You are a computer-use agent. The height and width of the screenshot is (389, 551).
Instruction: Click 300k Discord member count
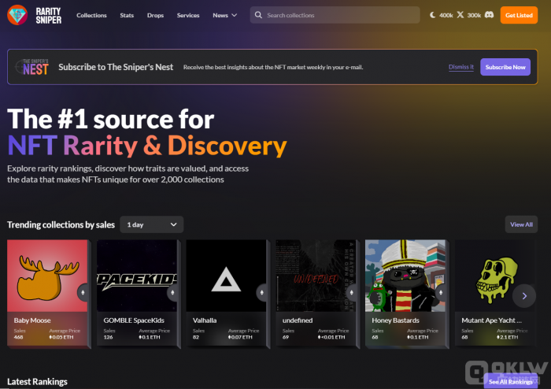pos(474,15)
